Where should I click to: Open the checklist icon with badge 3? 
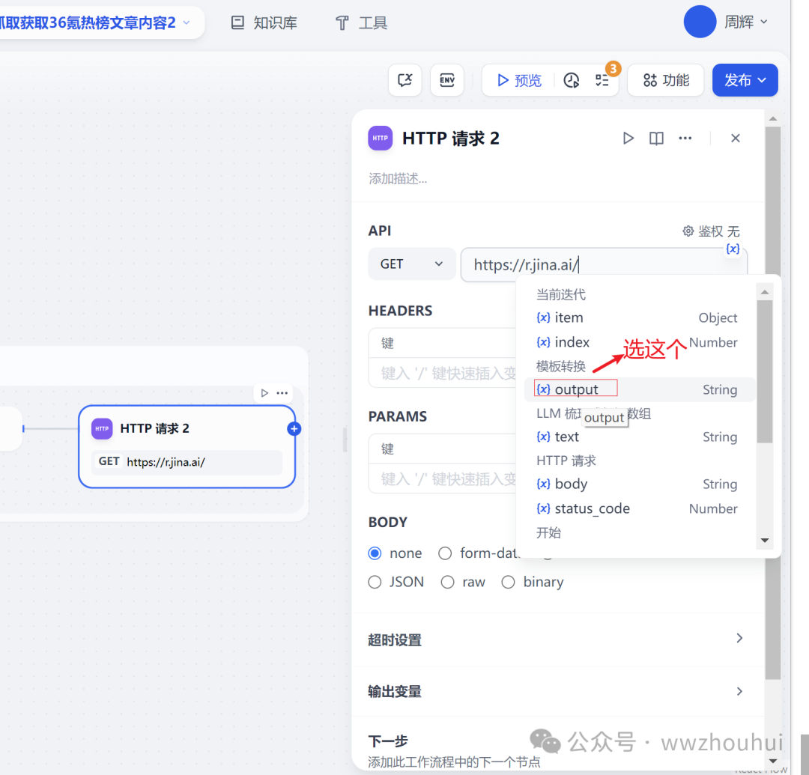tap(602, 80)
